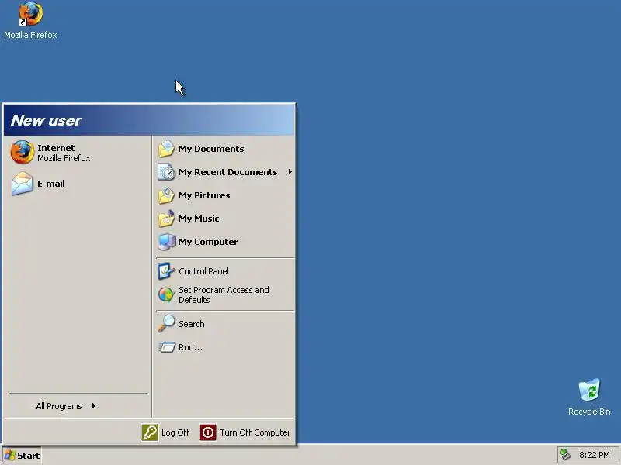Click the My Recent Documents label text

(x=227, y=172)
